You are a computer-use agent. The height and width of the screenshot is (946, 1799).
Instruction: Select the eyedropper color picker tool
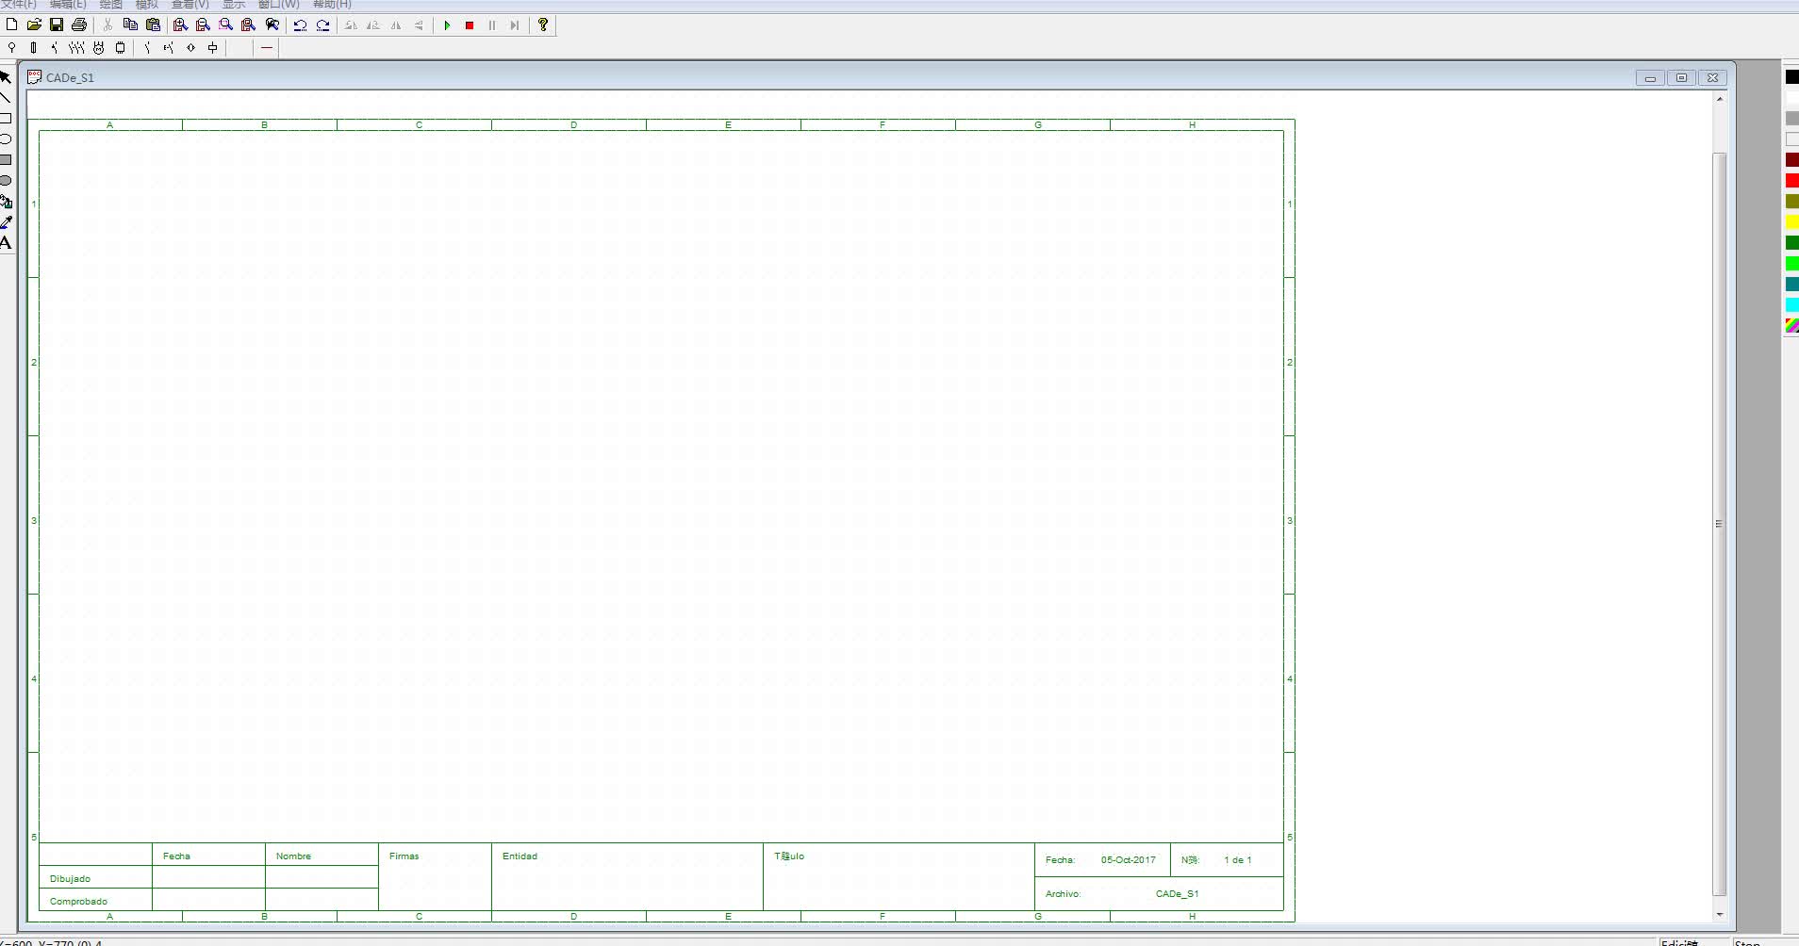6,222
